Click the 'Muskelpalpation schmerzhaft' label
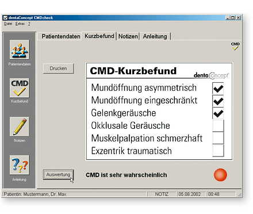The image size is (253, 214). [x=147, y=138]
